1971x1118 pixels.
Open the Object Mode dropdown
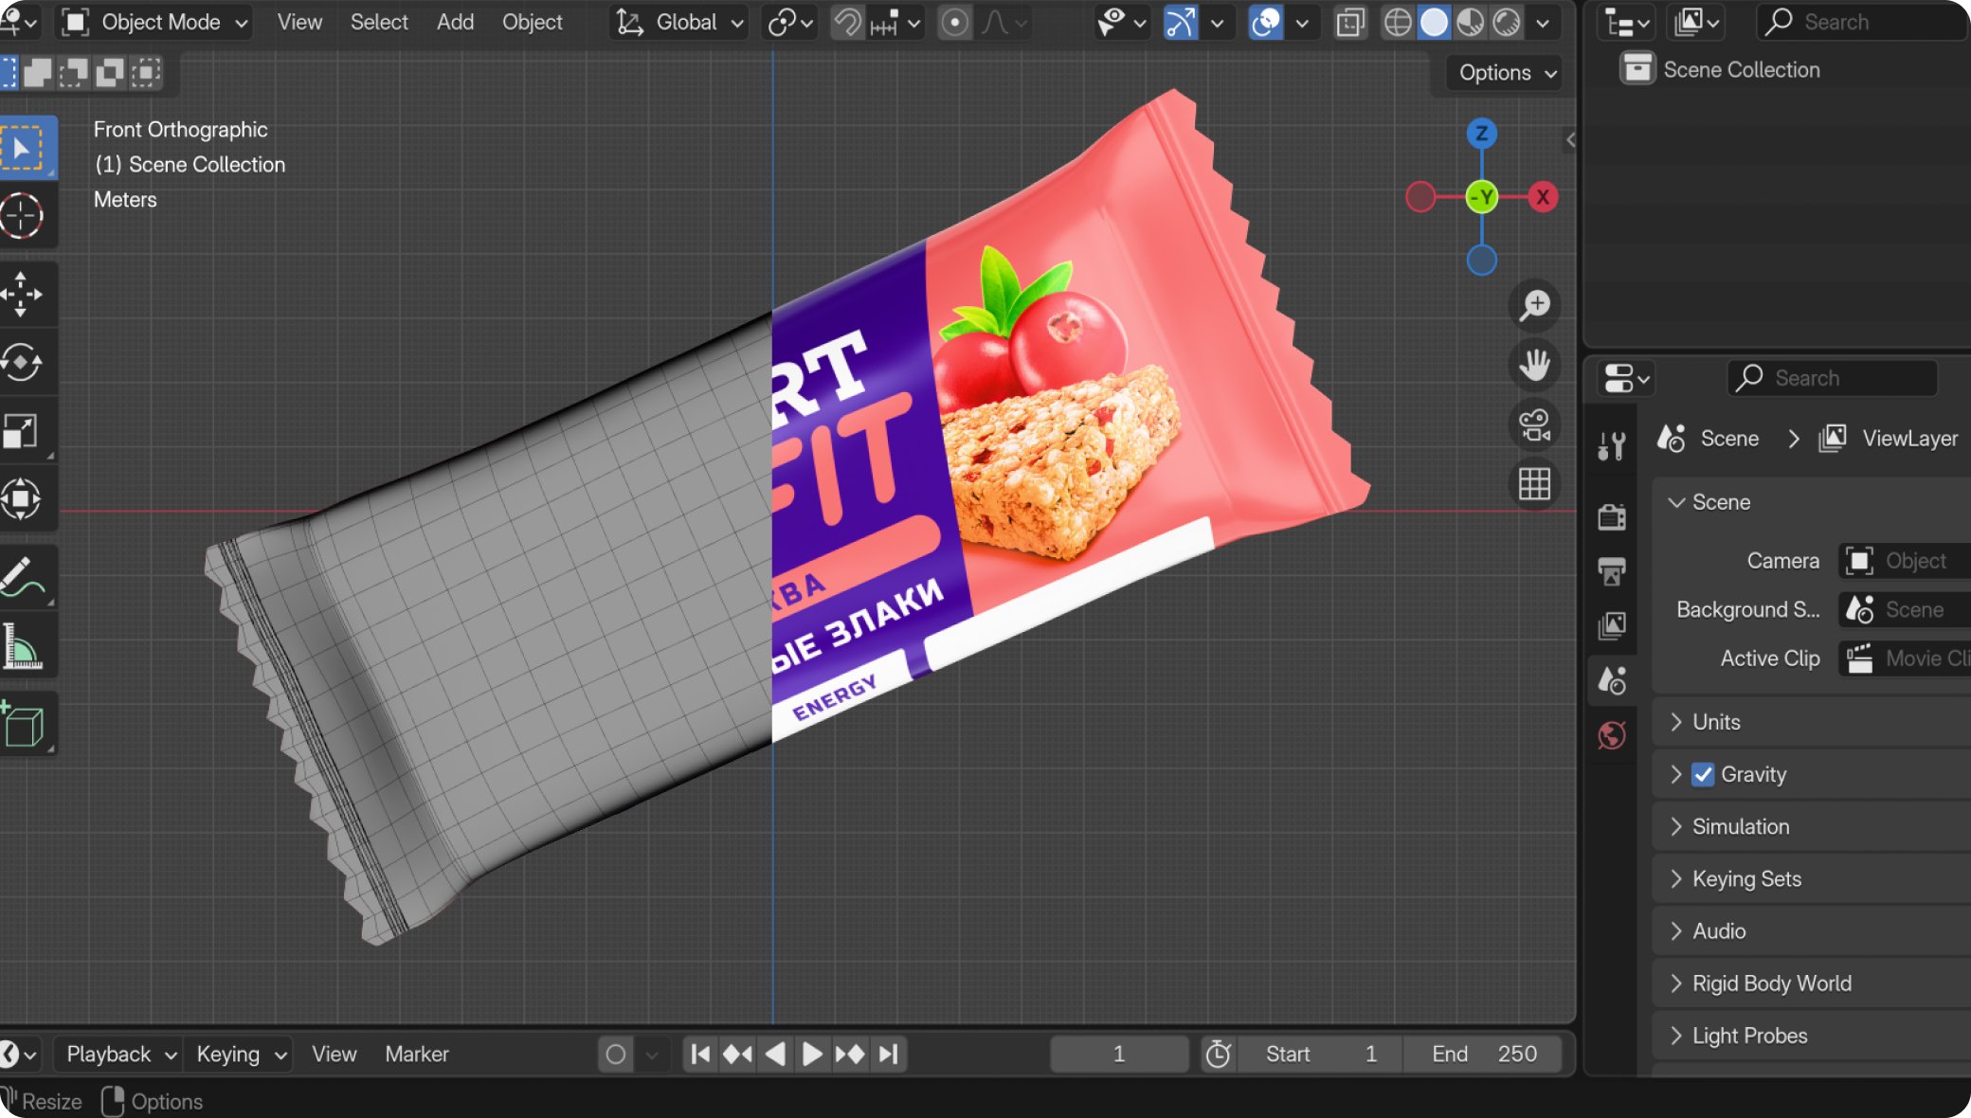(x=156, y=22)
